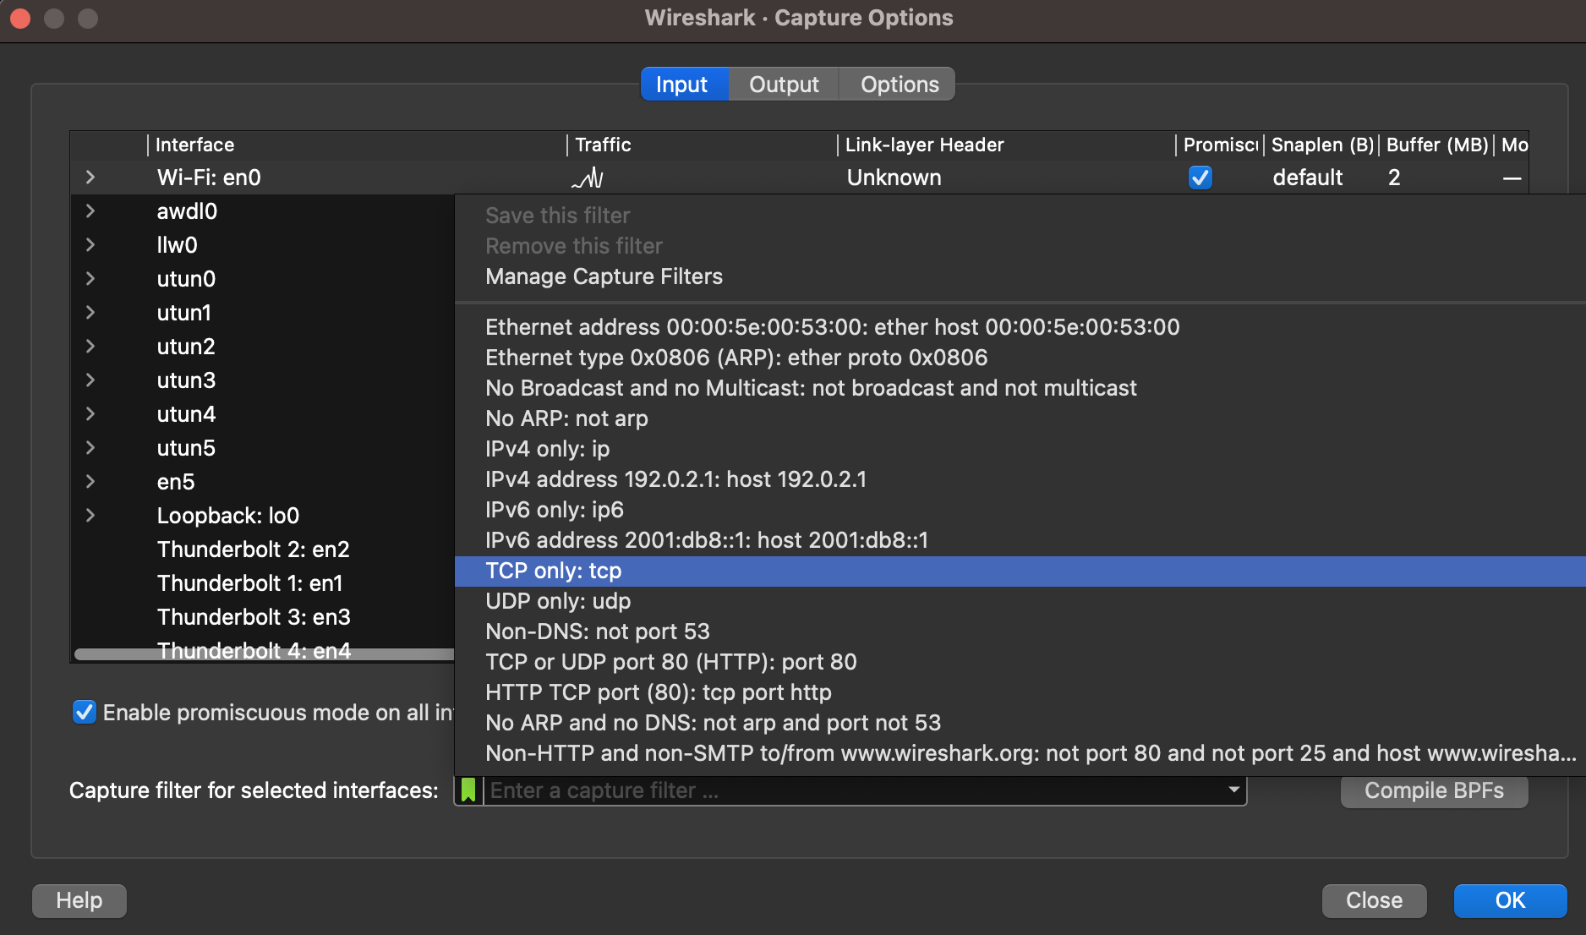Expand the utun4 interface row
This screenshot has height=935, width=1586.
(x=90, y=414)
